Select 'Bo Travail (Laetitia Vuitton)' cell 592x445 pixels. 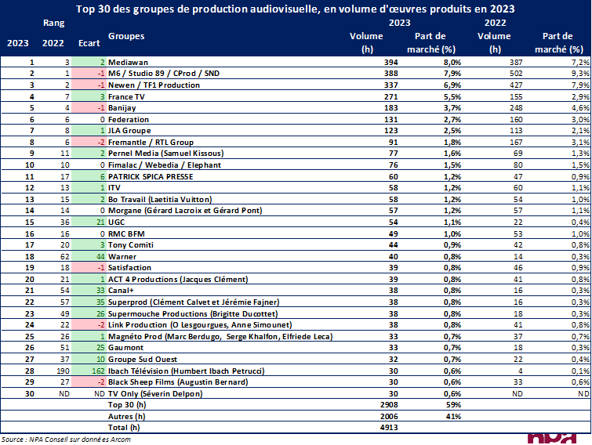(160, 199)
